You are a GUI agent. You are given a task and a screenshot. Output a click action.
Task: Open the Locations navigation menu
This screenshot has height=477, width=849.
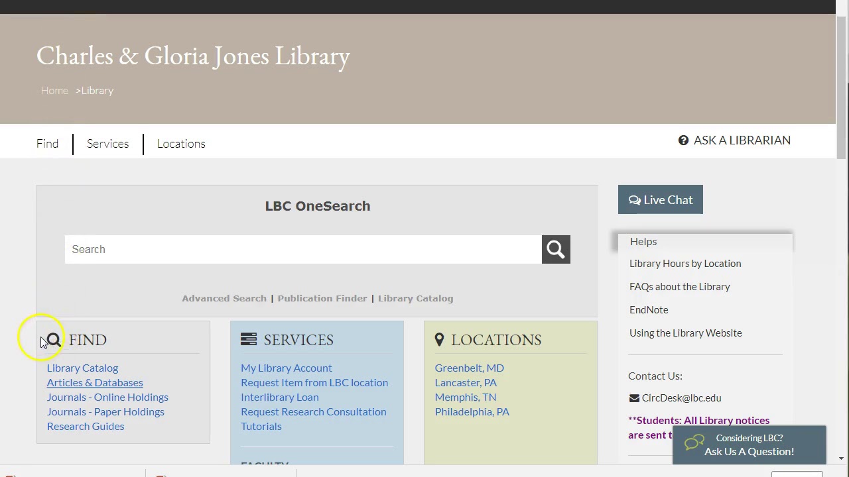pos(181,144)
